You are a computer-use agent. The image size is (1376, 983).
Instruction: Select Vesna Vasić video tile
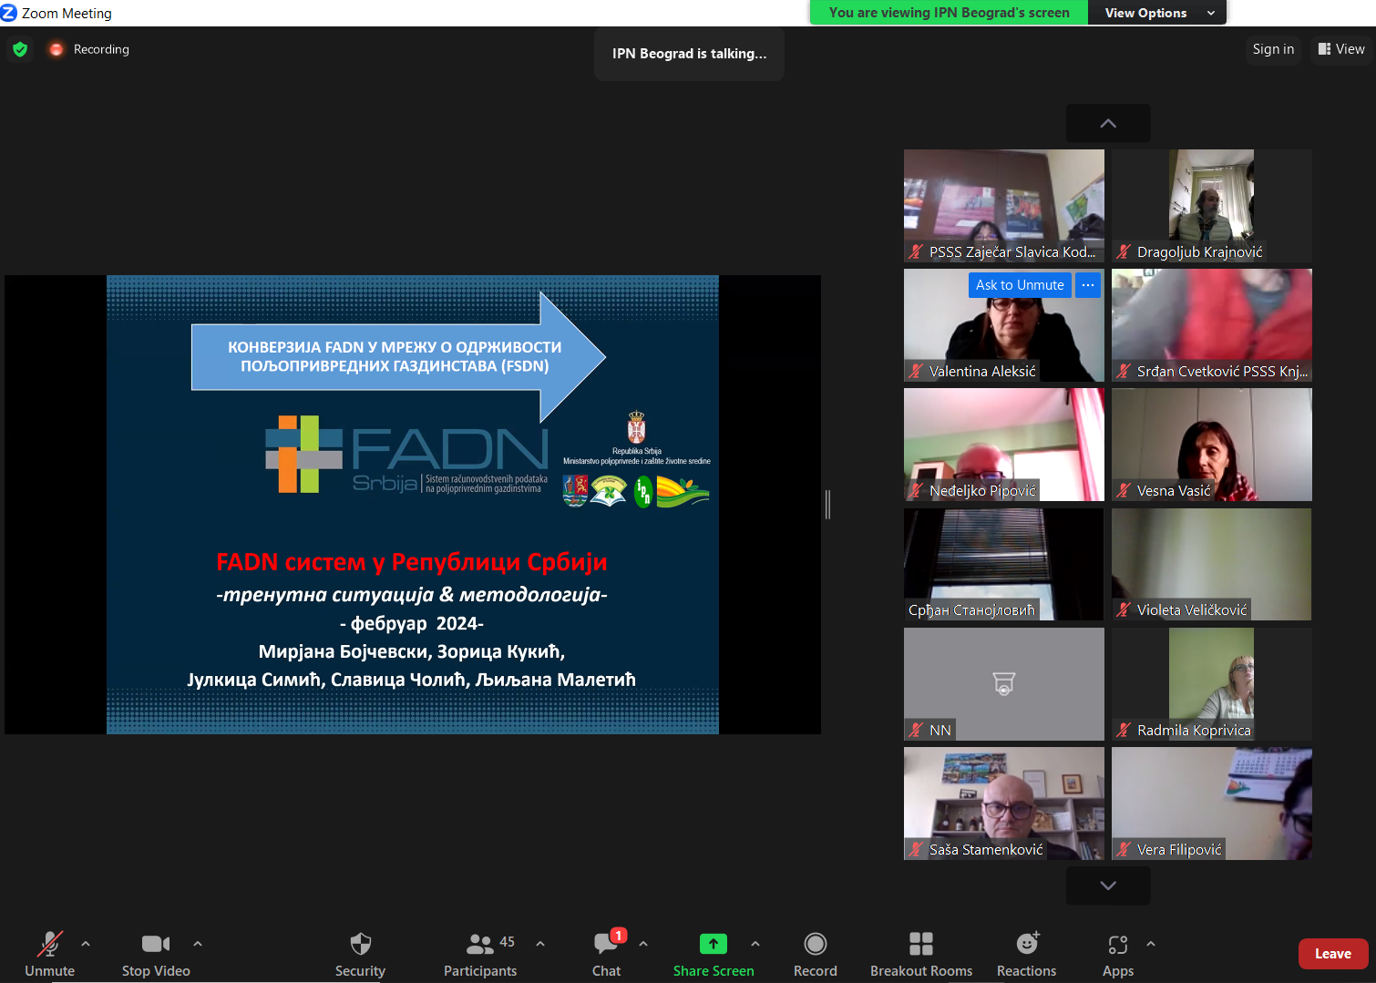1212,445
